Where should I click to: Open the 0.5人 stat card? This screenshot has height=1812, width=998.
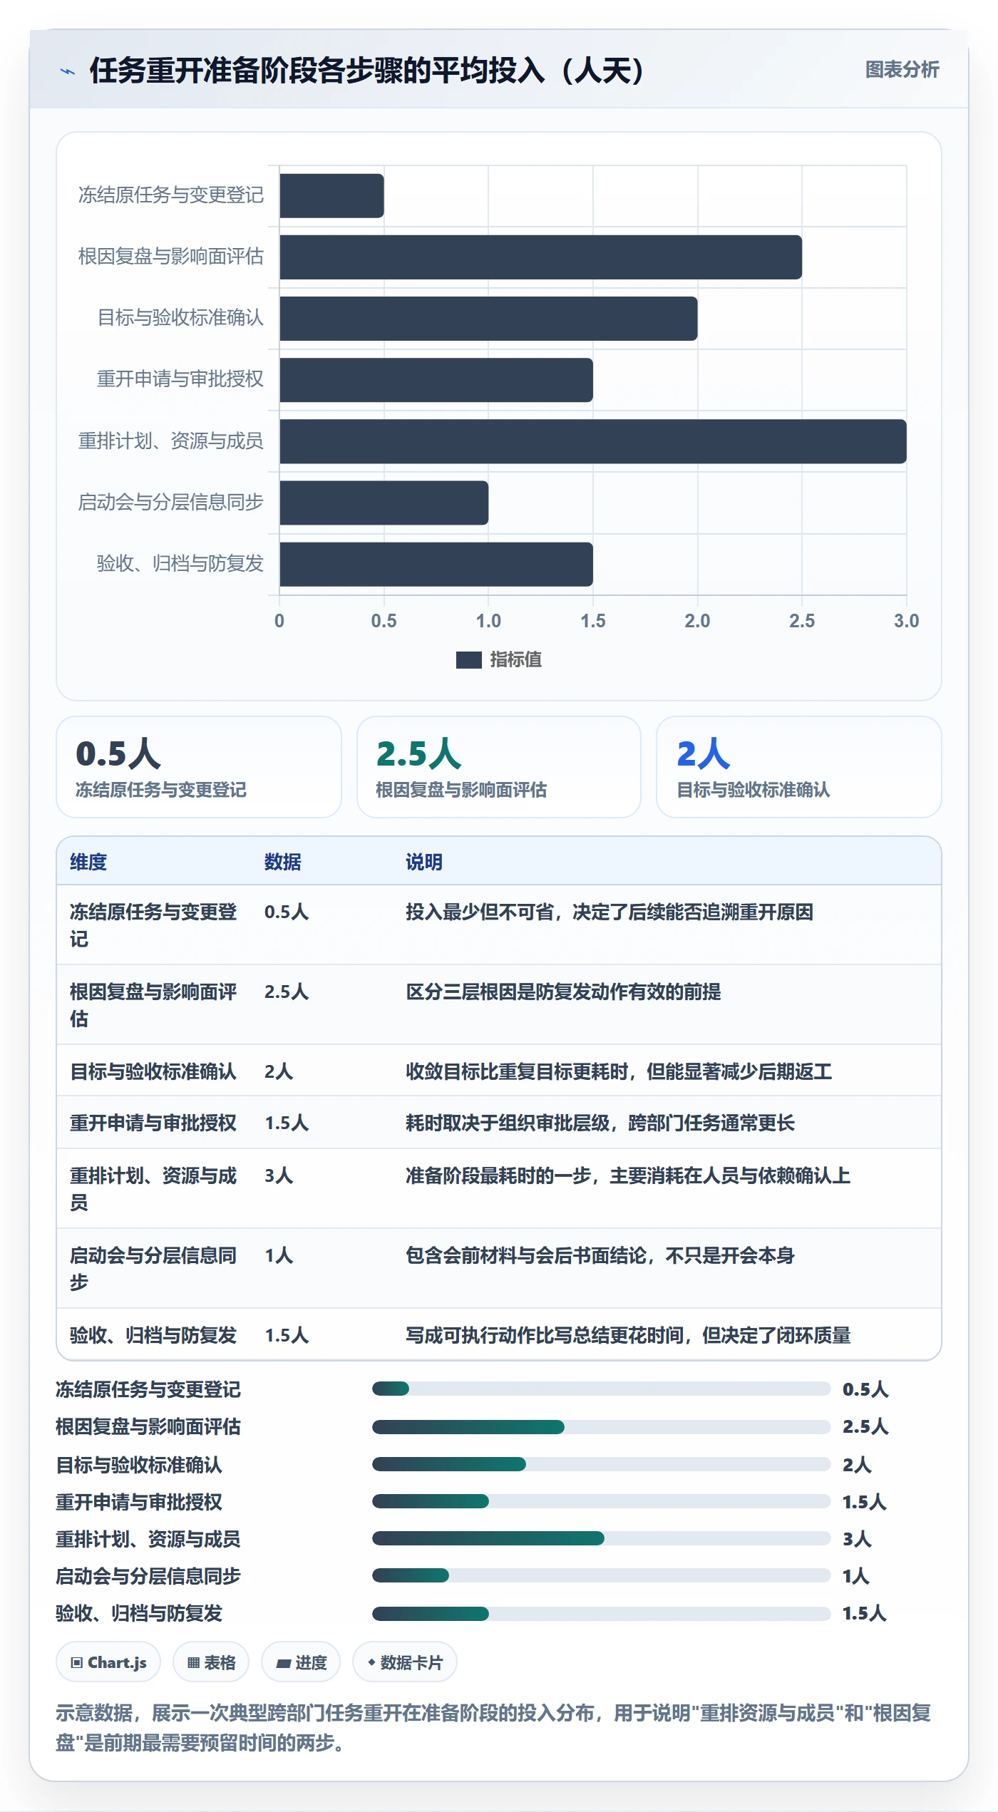point(199,767)
